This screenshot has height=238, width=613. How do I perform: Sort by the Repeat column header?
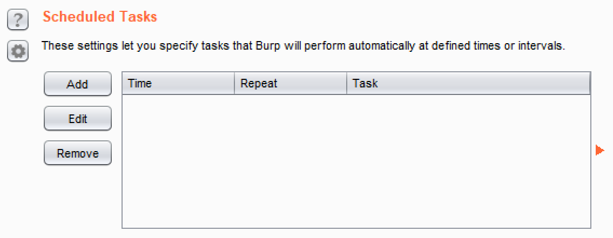point(291,84)
